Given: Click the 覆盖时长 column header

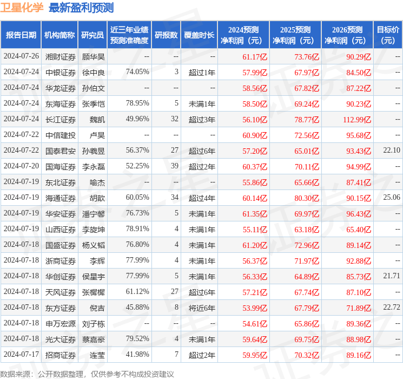Looking at the screenshot, I should [x=199, y=35].
